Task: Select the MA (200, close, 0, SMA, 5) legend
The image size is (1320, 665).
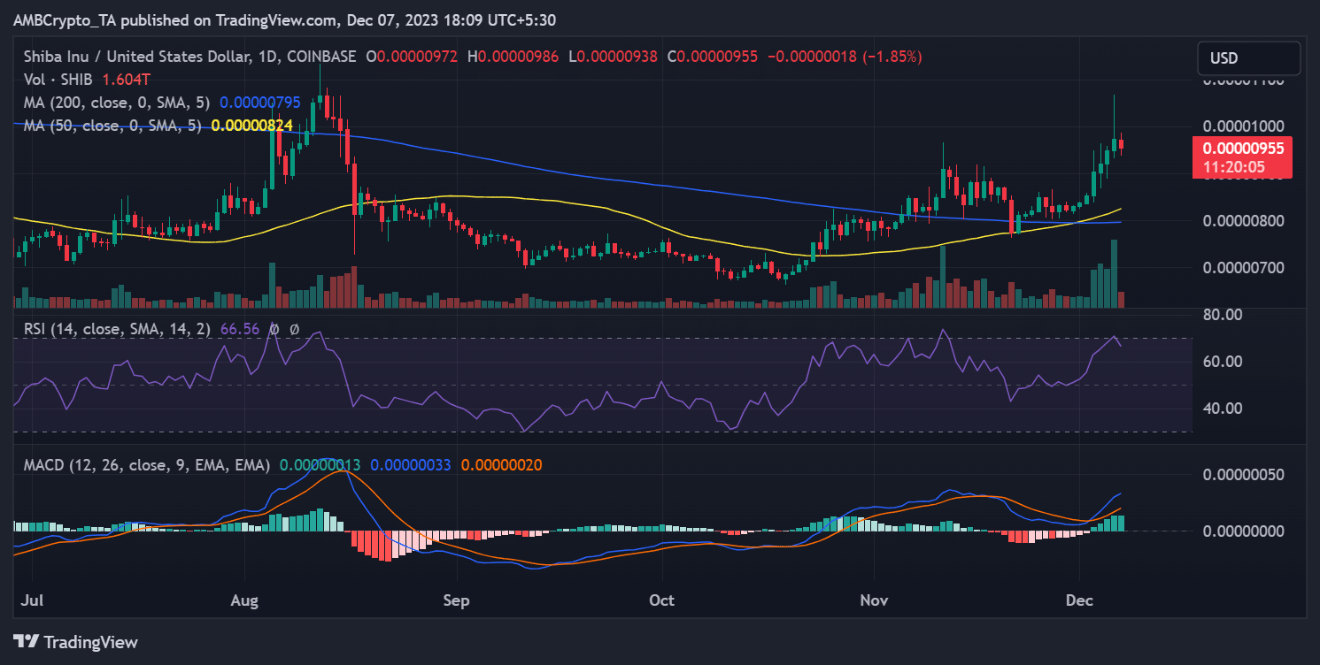Action: (118, 103)
